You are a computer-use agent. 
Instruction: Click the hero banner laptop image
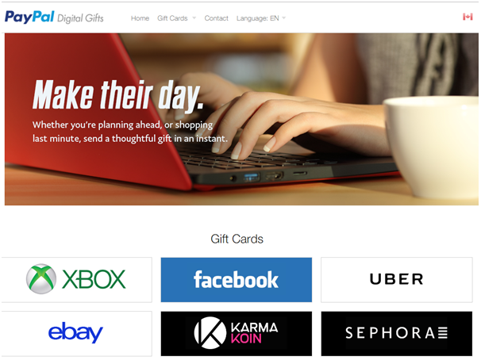(241, 119)
